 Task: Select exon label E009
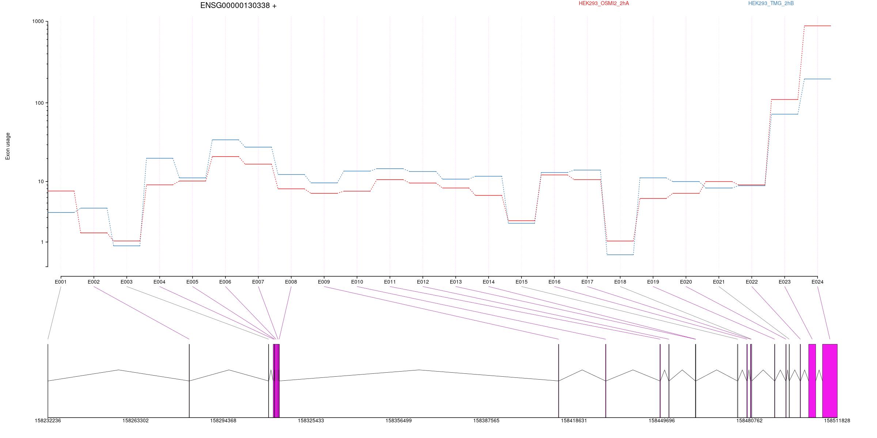click(324, 282)
